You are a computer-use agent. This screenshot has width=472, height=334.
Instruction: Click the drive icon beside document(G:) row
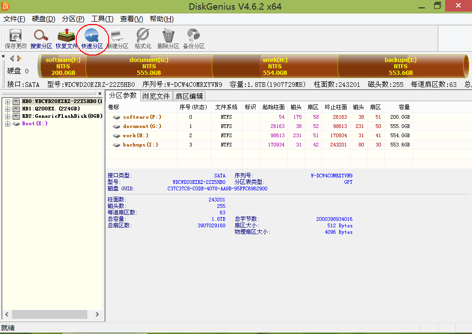tap(116, 127)
